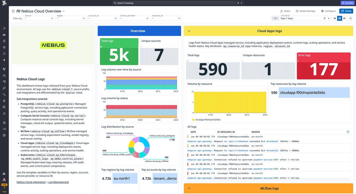Select eu-north1 in Top regions by log volume
Screen dimensions: 356x194
(x=125, y=179)
